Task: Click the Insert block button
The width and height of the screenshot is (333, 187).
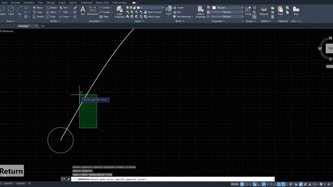Action: [169, 10]
